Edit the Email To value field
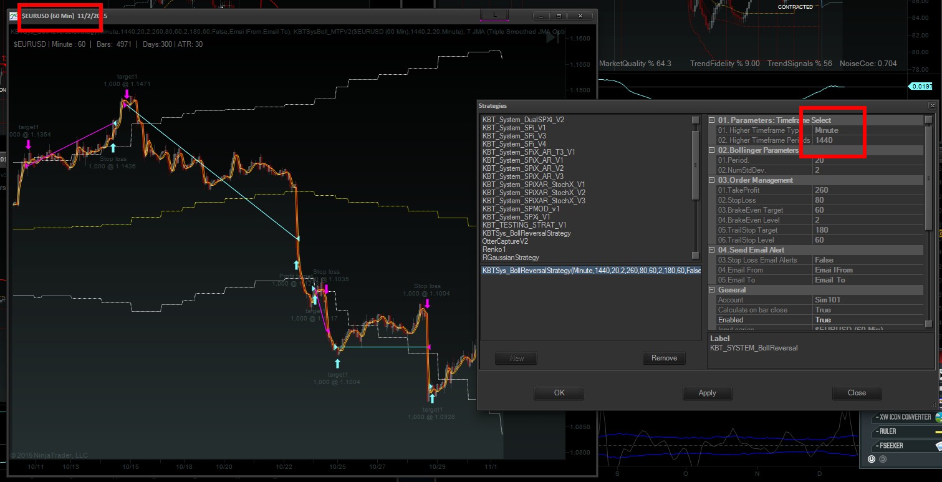This screenshot has width=942, height=482. (x=868, y=280)
